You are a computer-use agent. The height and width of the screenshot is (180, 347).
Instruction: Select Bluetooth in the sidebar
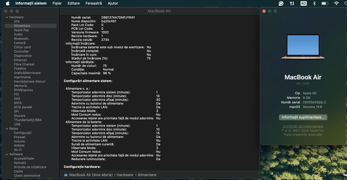tap(21, 39)
